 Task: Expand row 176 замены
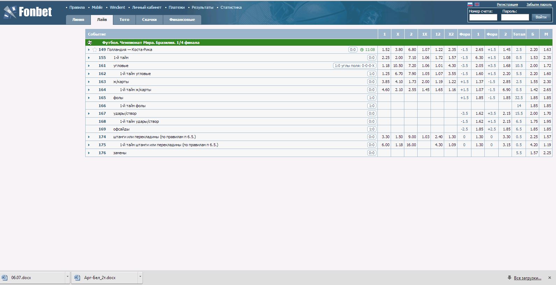[x=89, y=153]
